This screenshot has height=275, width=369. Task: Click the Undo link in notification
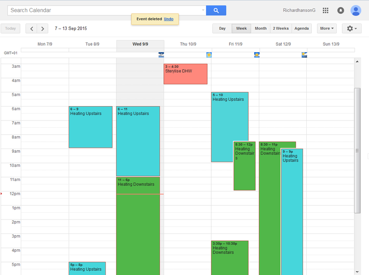click(168, 19)
